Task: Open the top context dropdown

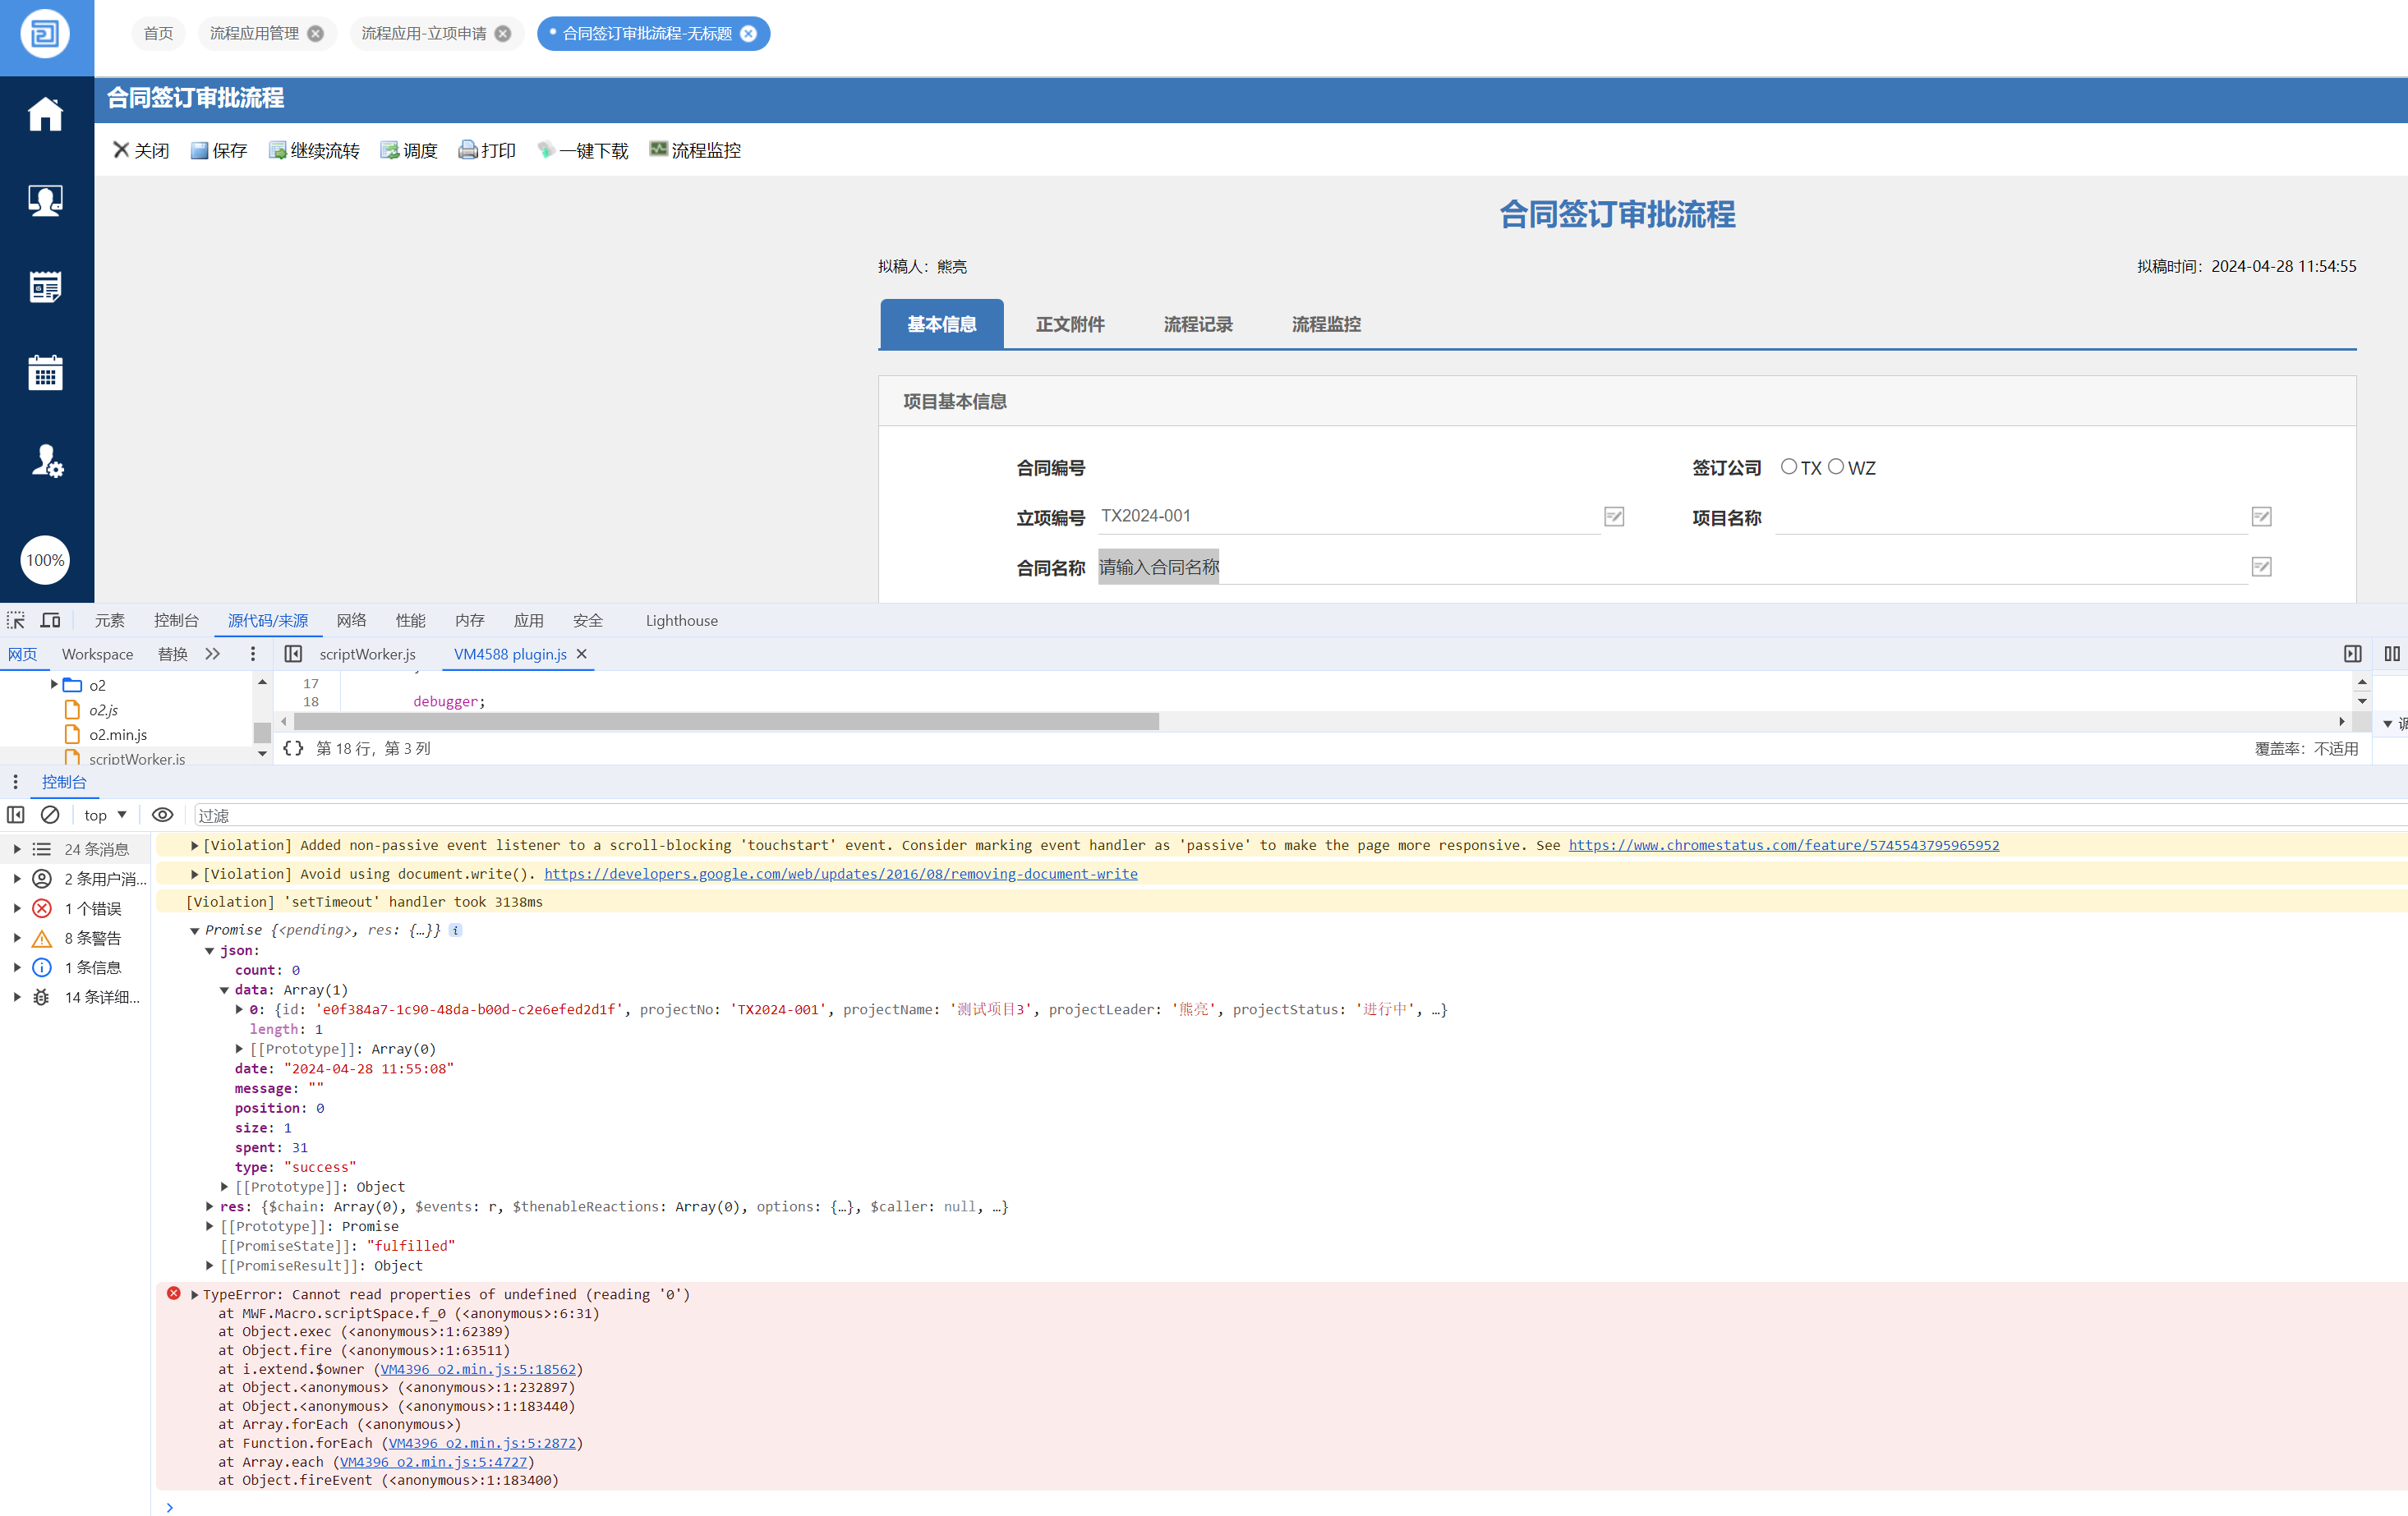Action: 106,815
